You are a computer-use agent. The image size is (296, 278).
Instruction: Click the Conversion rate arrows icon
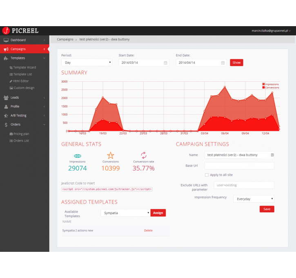pos(144,155)
